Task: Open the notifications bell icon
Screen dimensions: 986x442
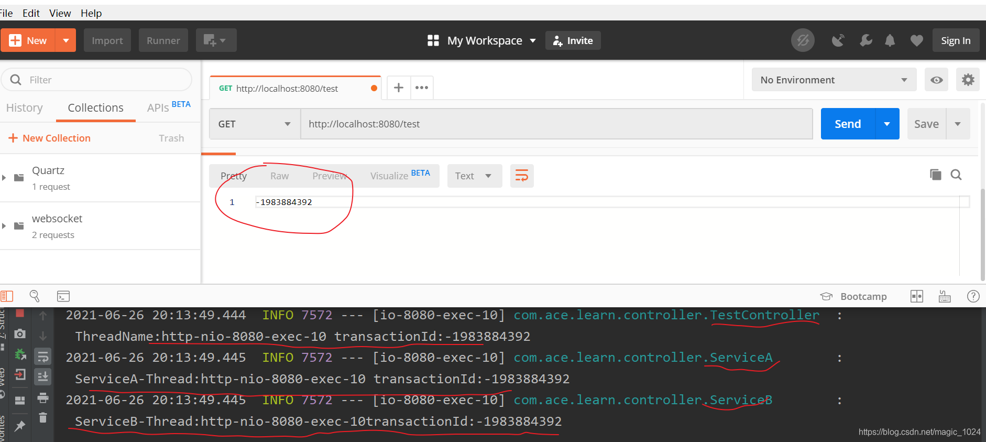Action: pos(890,40)
